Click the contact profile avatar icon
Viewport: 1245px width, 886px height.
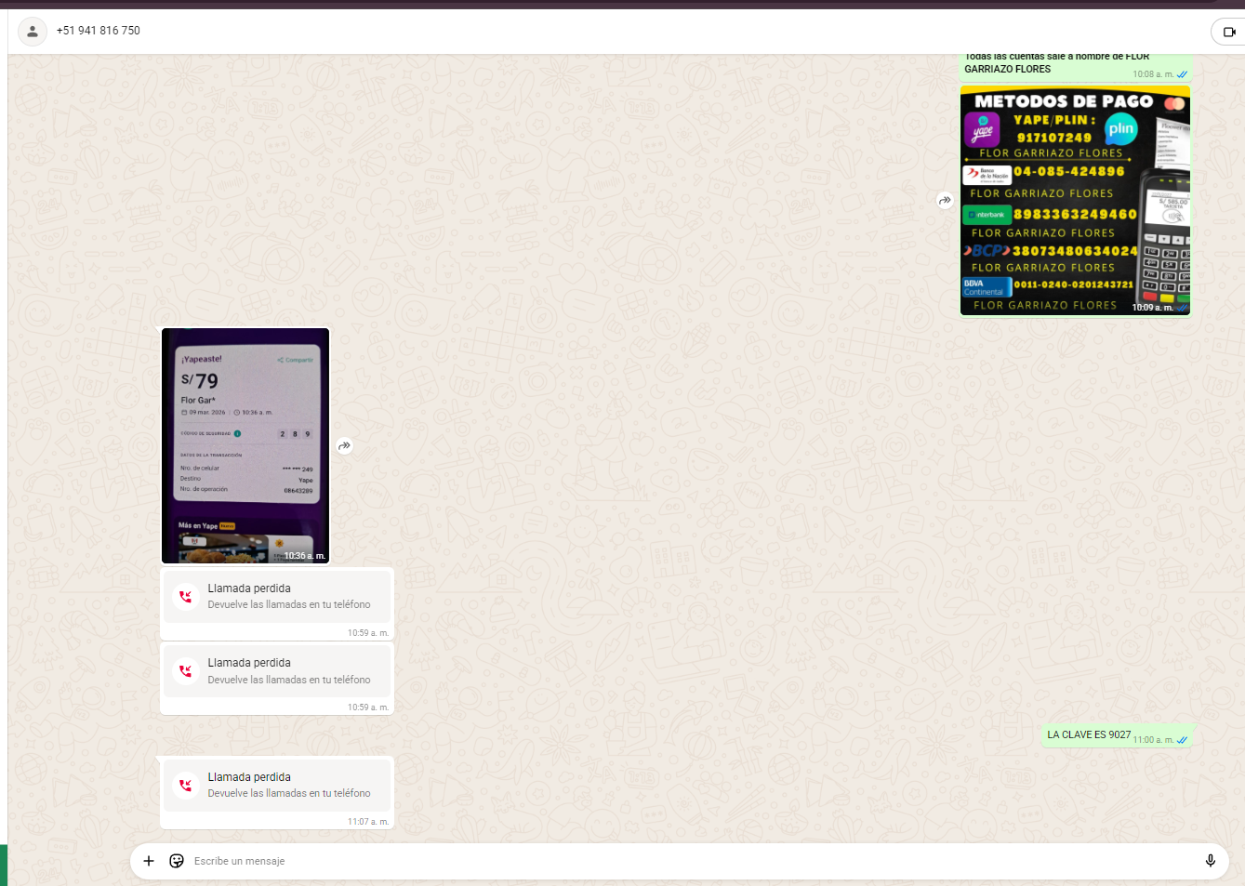point(33,31)
